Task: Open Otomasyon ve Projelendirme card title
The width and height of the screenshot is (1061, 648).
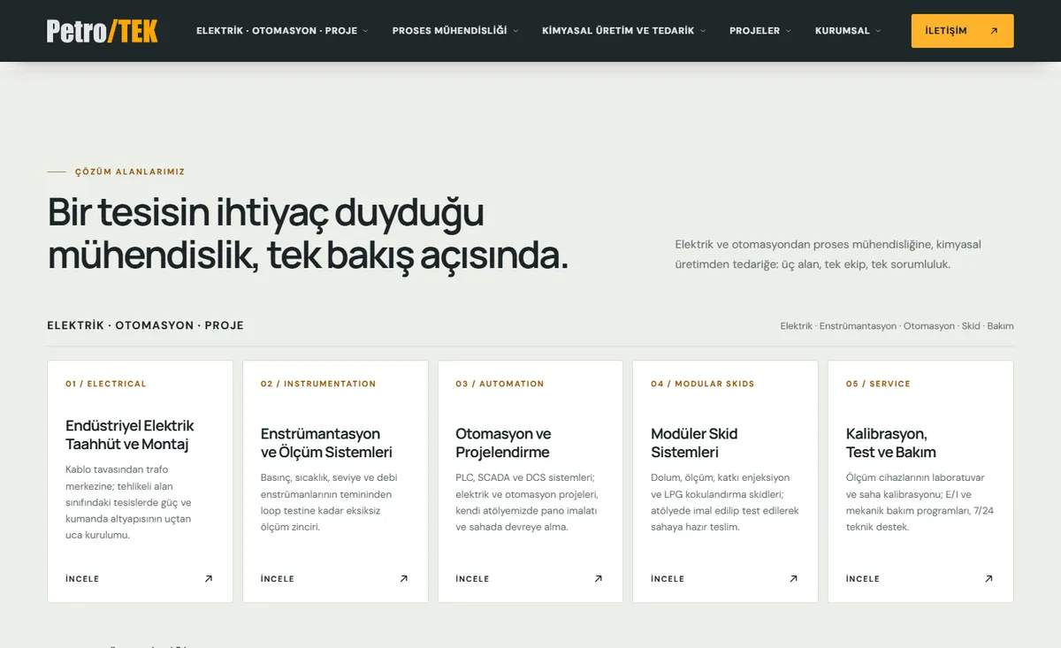Action: pyautogui.click(x=503, y=443)
